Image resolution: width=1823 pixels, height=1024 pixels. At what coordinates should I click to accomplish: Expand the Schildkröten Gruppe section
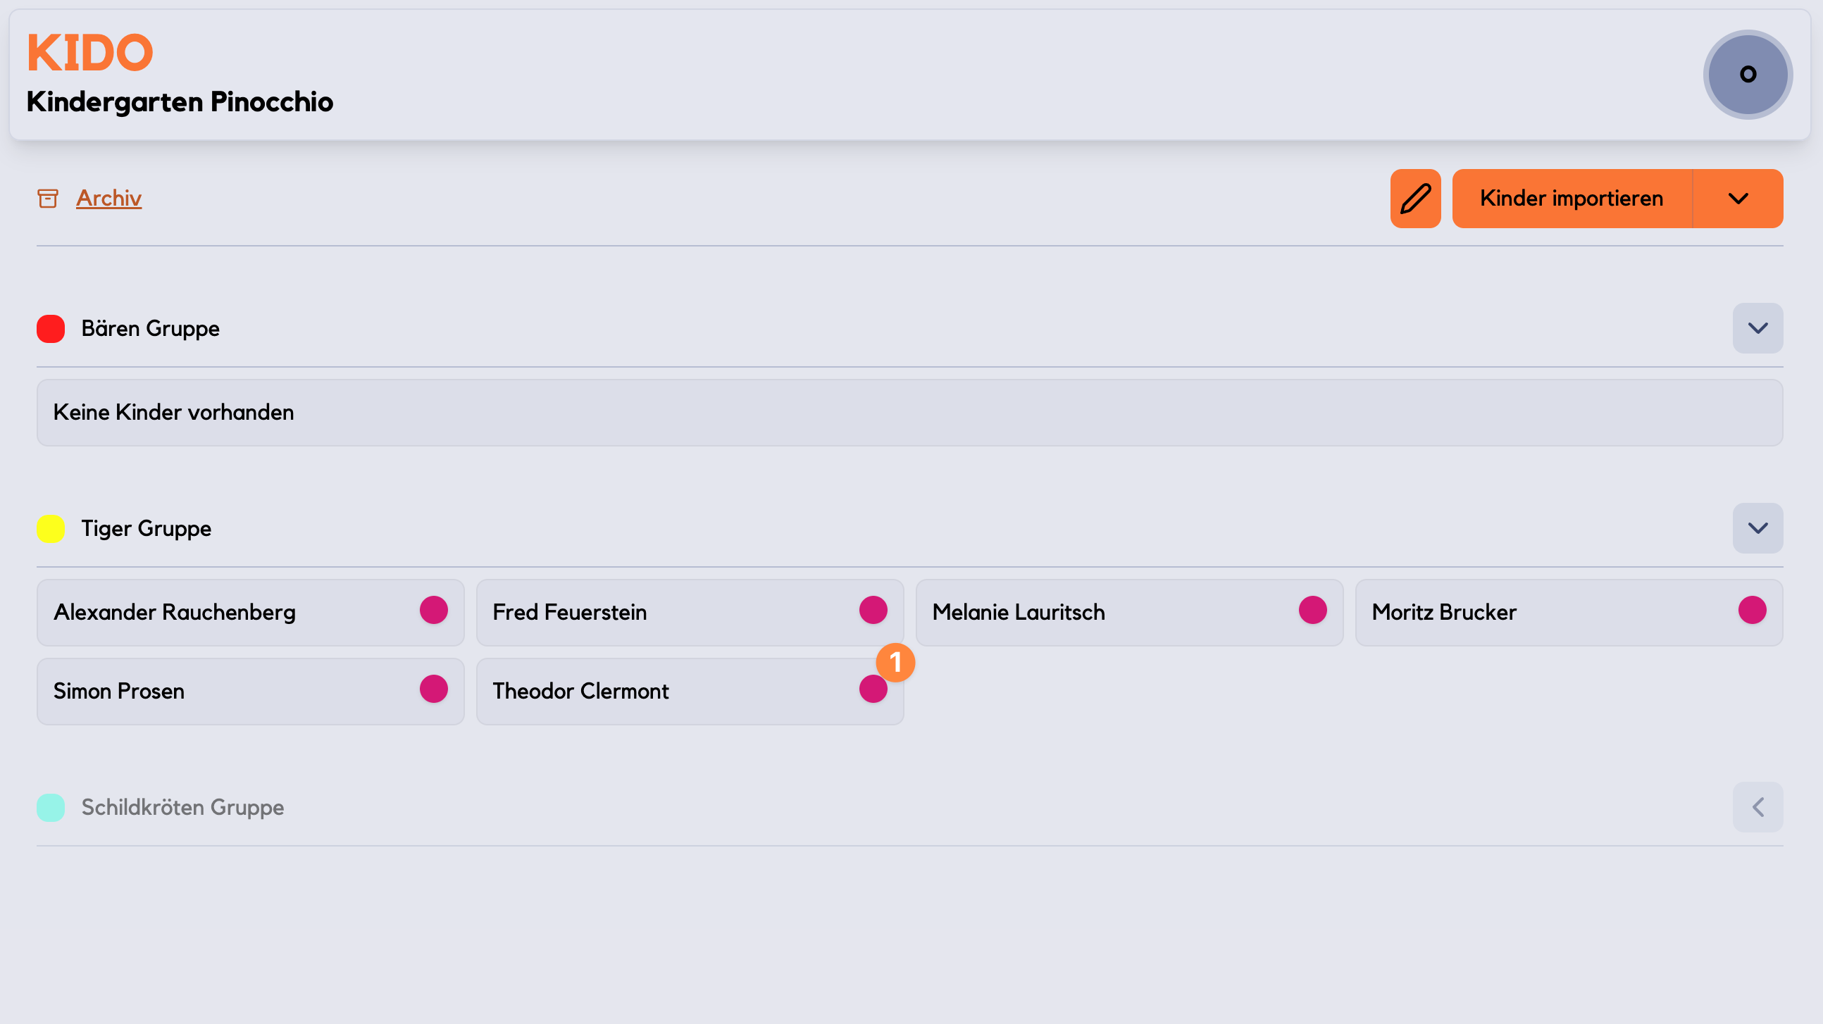pos(1758,808)
